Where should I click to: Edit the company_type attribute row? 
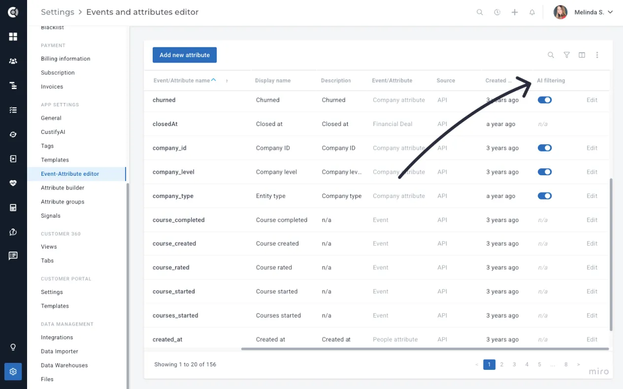click(592, 196)
